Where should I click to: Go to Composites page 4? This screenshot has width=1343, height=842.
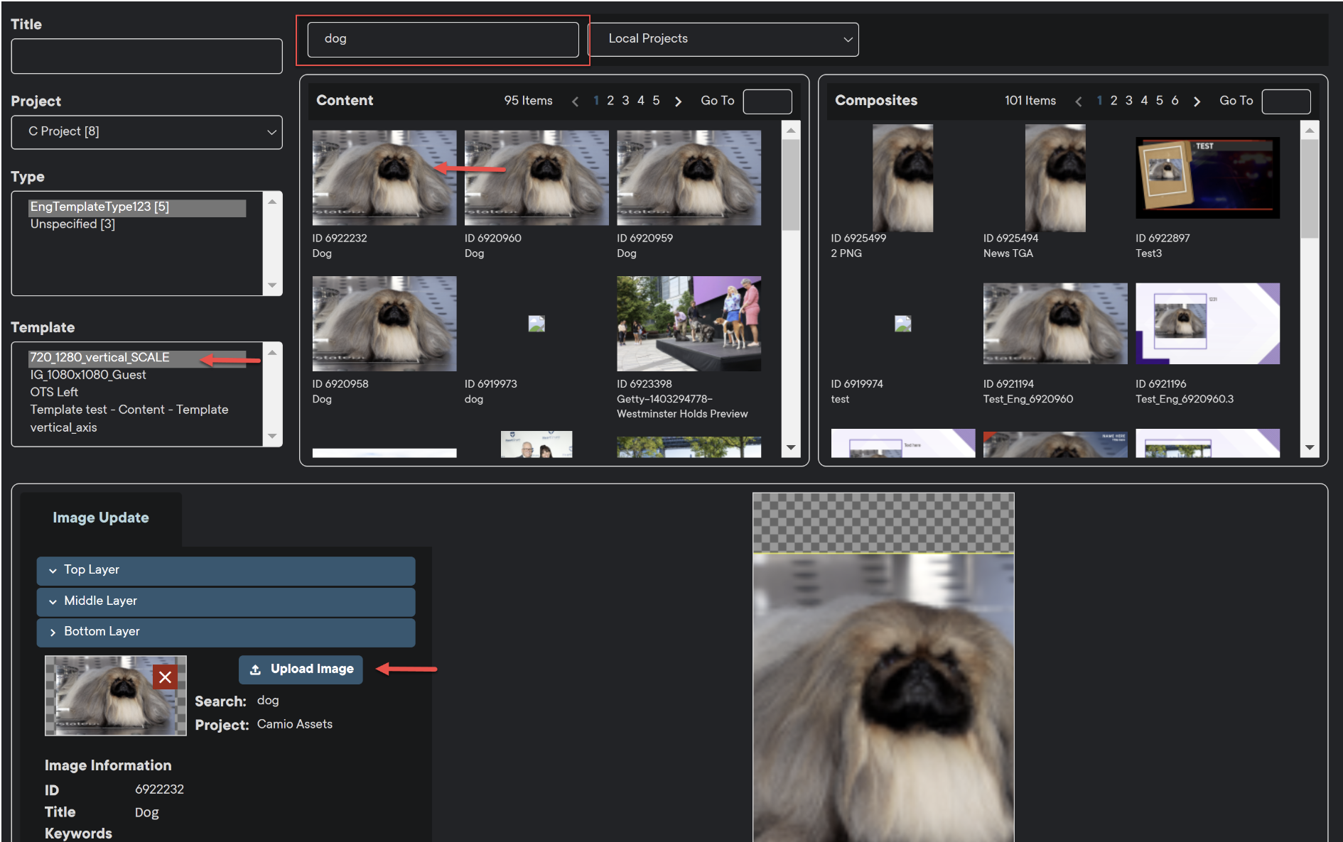[x=1144, y=101]
